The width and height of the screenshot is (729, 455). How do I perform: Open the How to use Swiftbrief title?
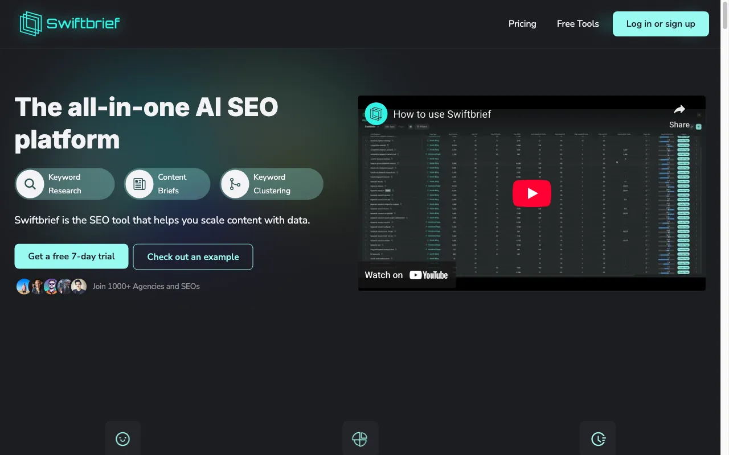(442, 114)
